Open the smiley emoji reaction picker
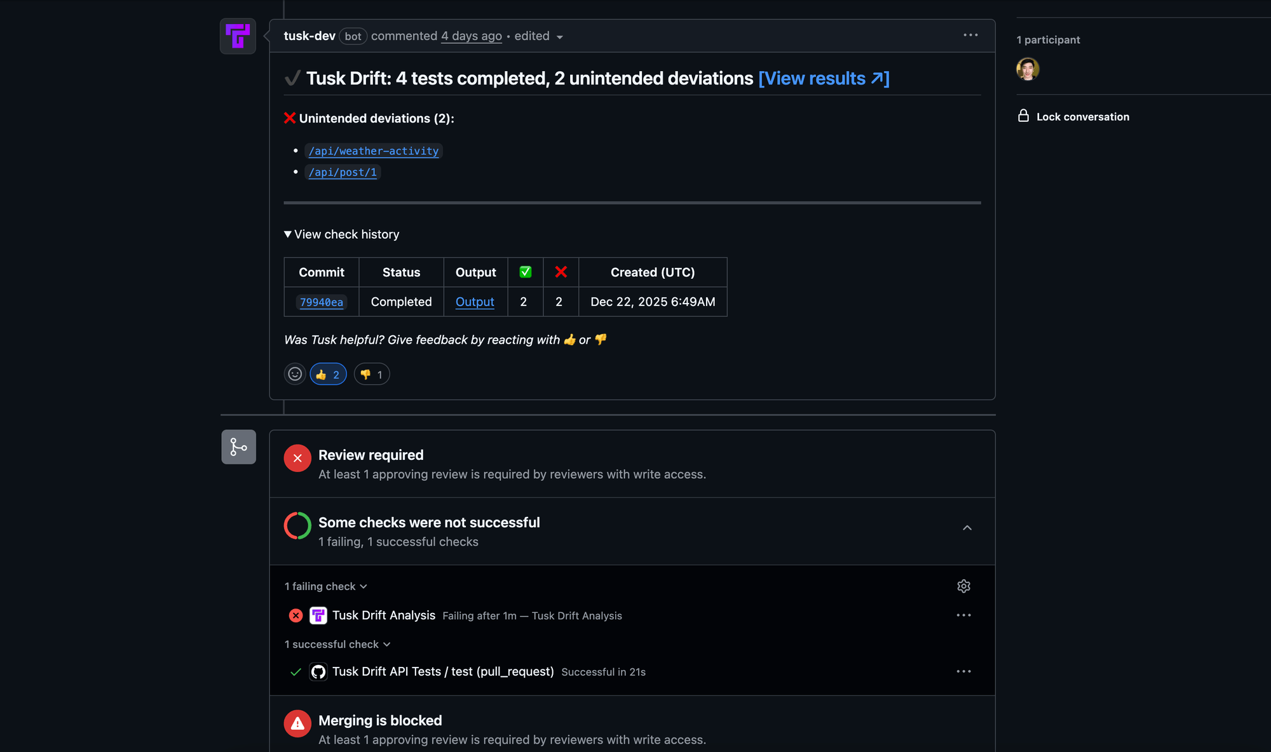The width and height of the screenshot is (1271, 752). point(294,373)
